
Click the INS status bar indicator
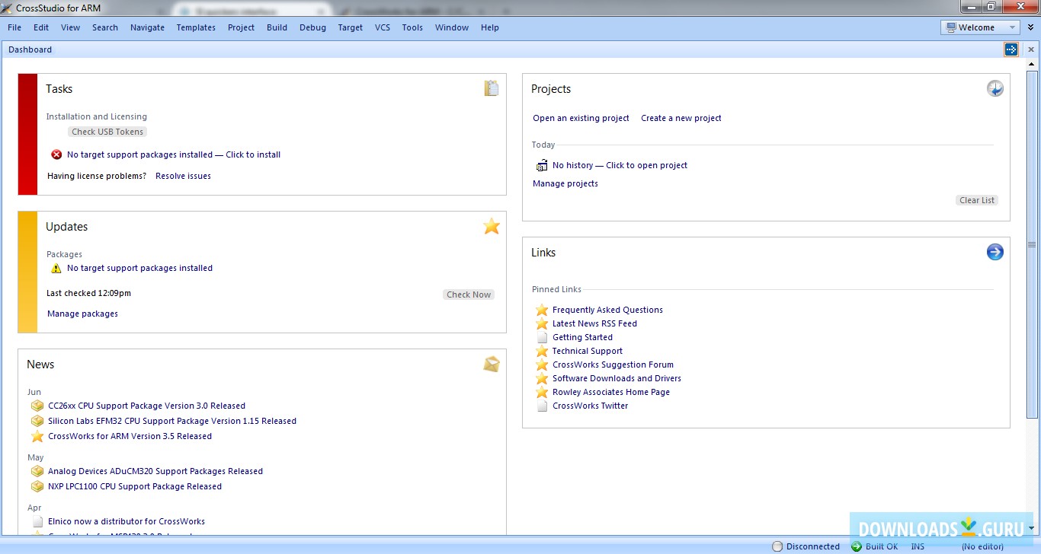tap(918, 546)
